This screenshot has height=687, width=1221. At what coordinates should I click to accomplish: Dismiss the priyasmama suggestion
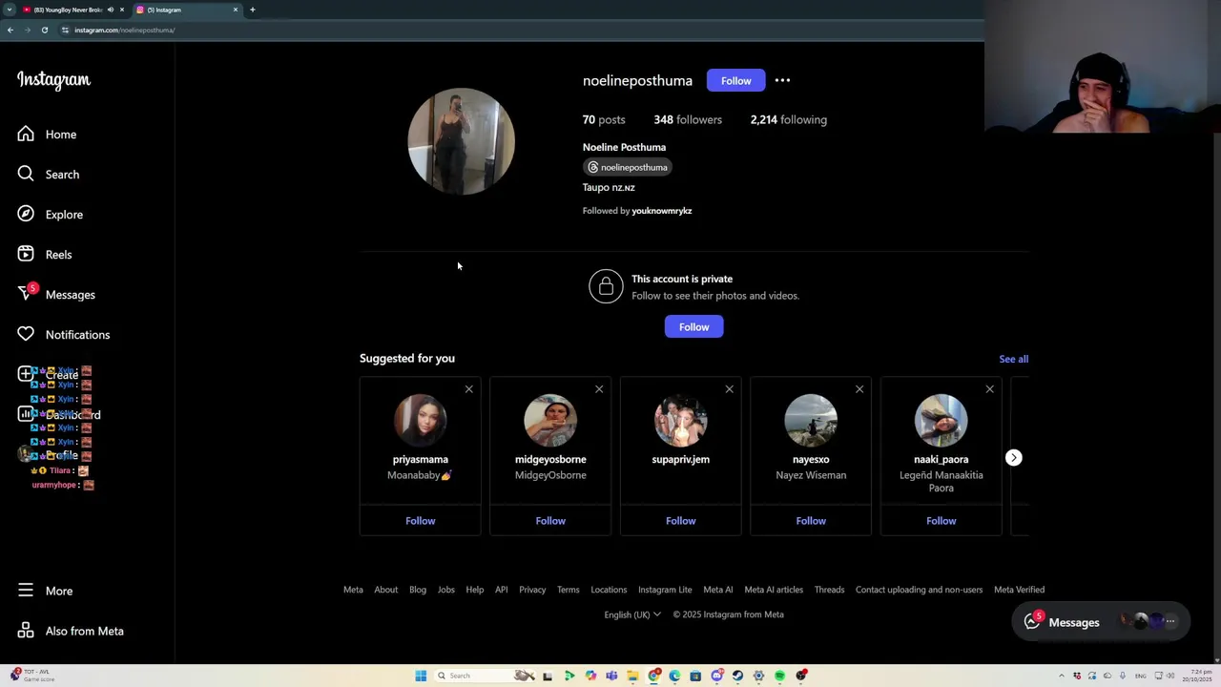coord(468,389)
